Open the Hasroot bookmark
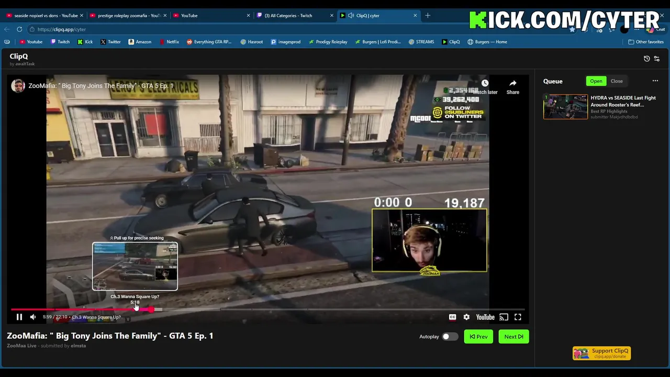Image resolution: width=670 pixels, height=377 pixels. coord(252,42)
